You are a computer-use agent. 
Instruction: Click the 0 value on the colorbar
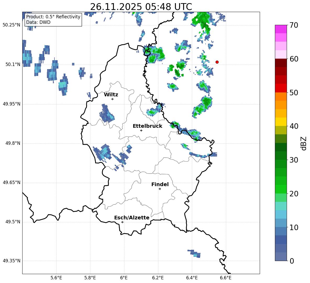[x=292, y=261]
